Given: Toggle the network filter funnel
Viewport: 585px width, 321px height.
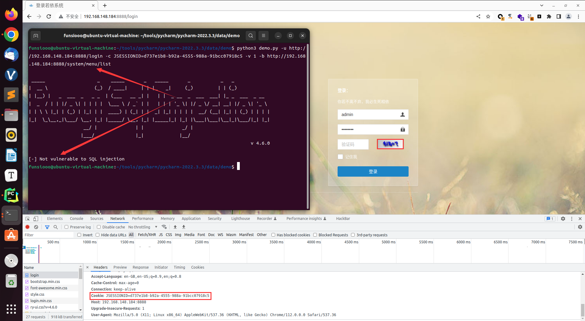Looking at the screenshot, I should (x=47, y=227).
